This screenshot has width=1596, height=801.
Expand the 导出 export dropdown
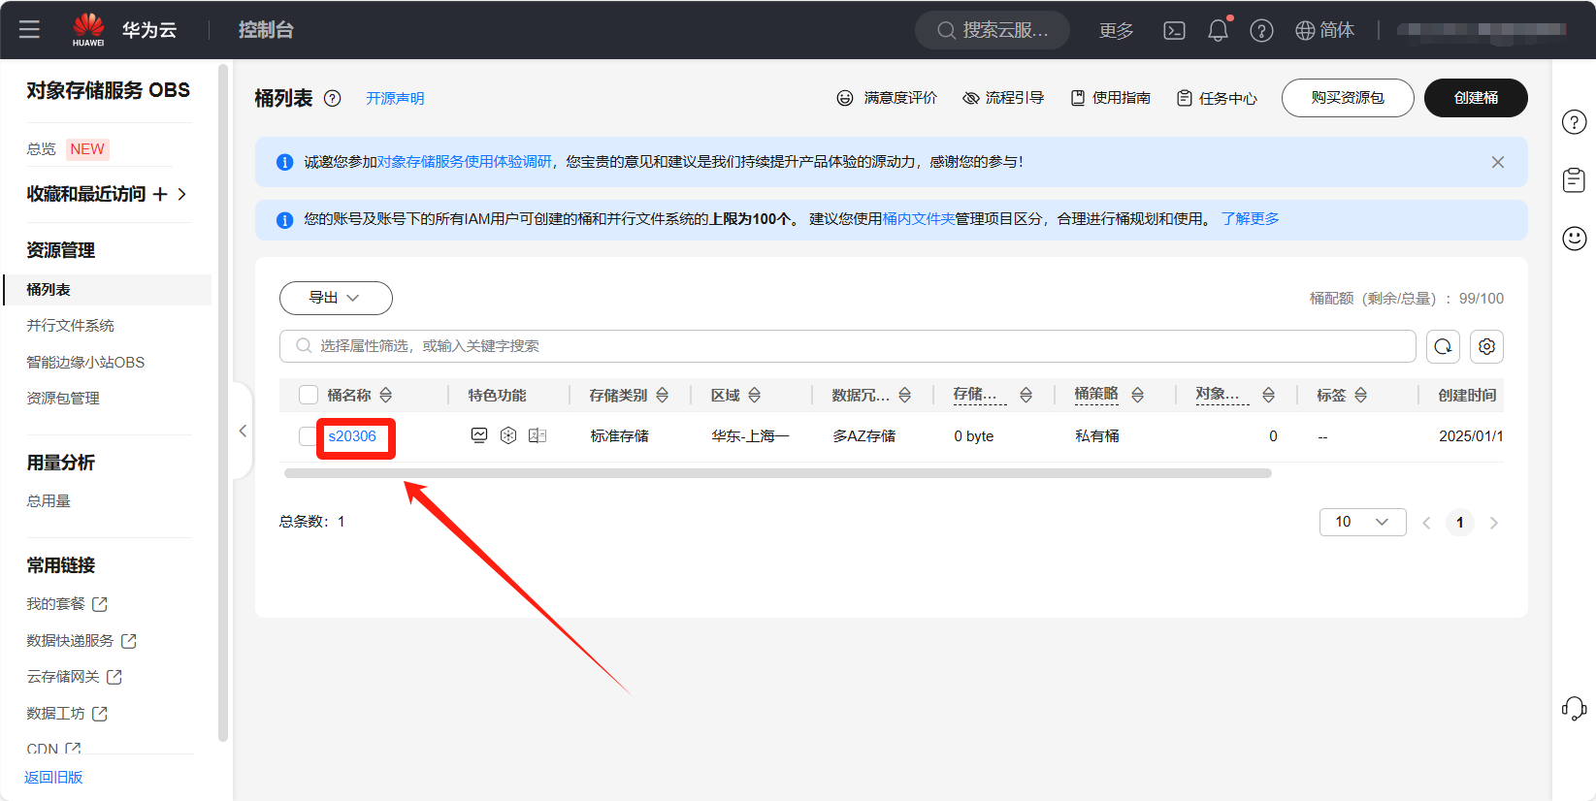click(336, 298)
